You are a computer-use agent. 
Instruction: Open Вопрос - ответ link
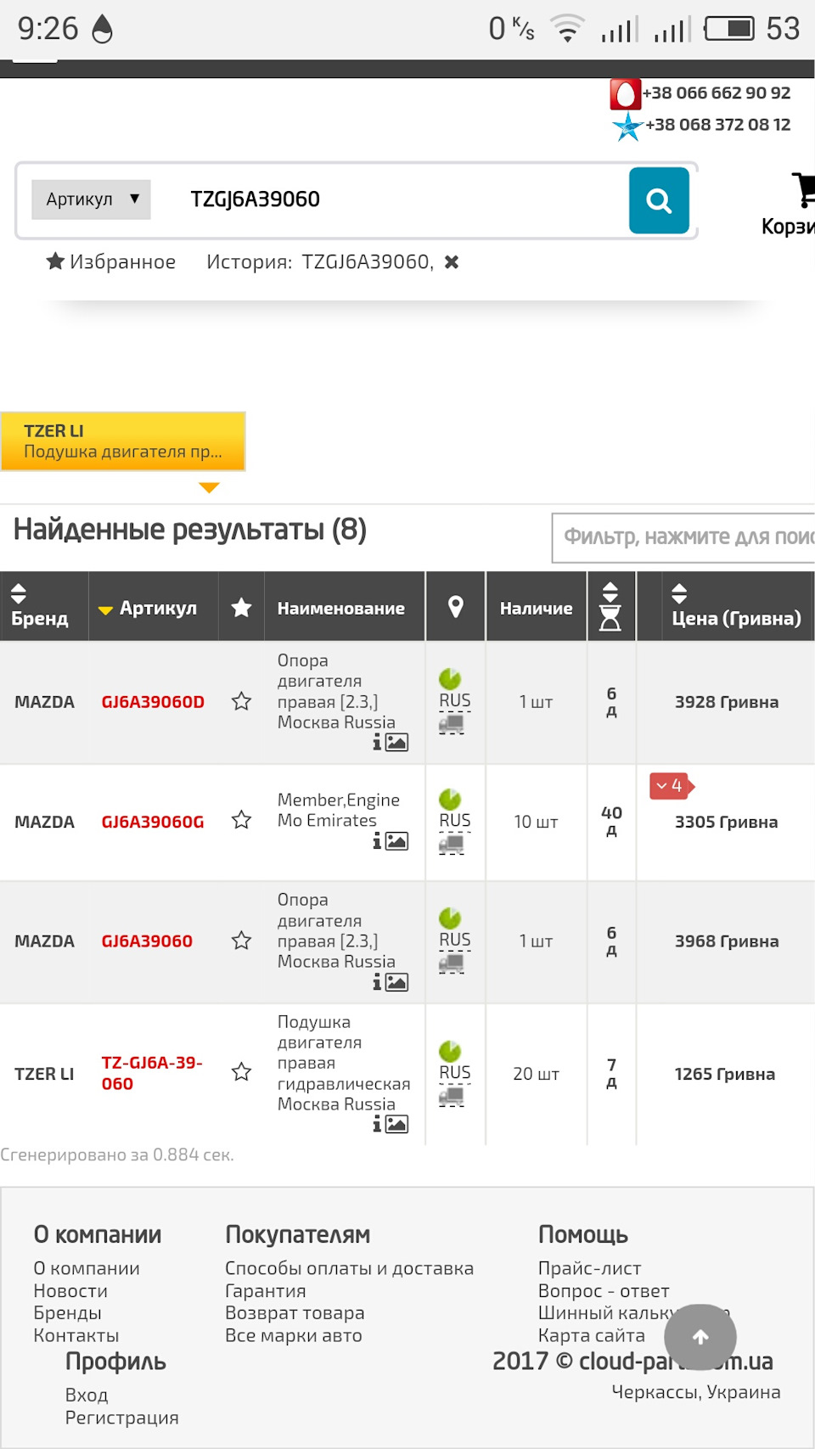604,1291
